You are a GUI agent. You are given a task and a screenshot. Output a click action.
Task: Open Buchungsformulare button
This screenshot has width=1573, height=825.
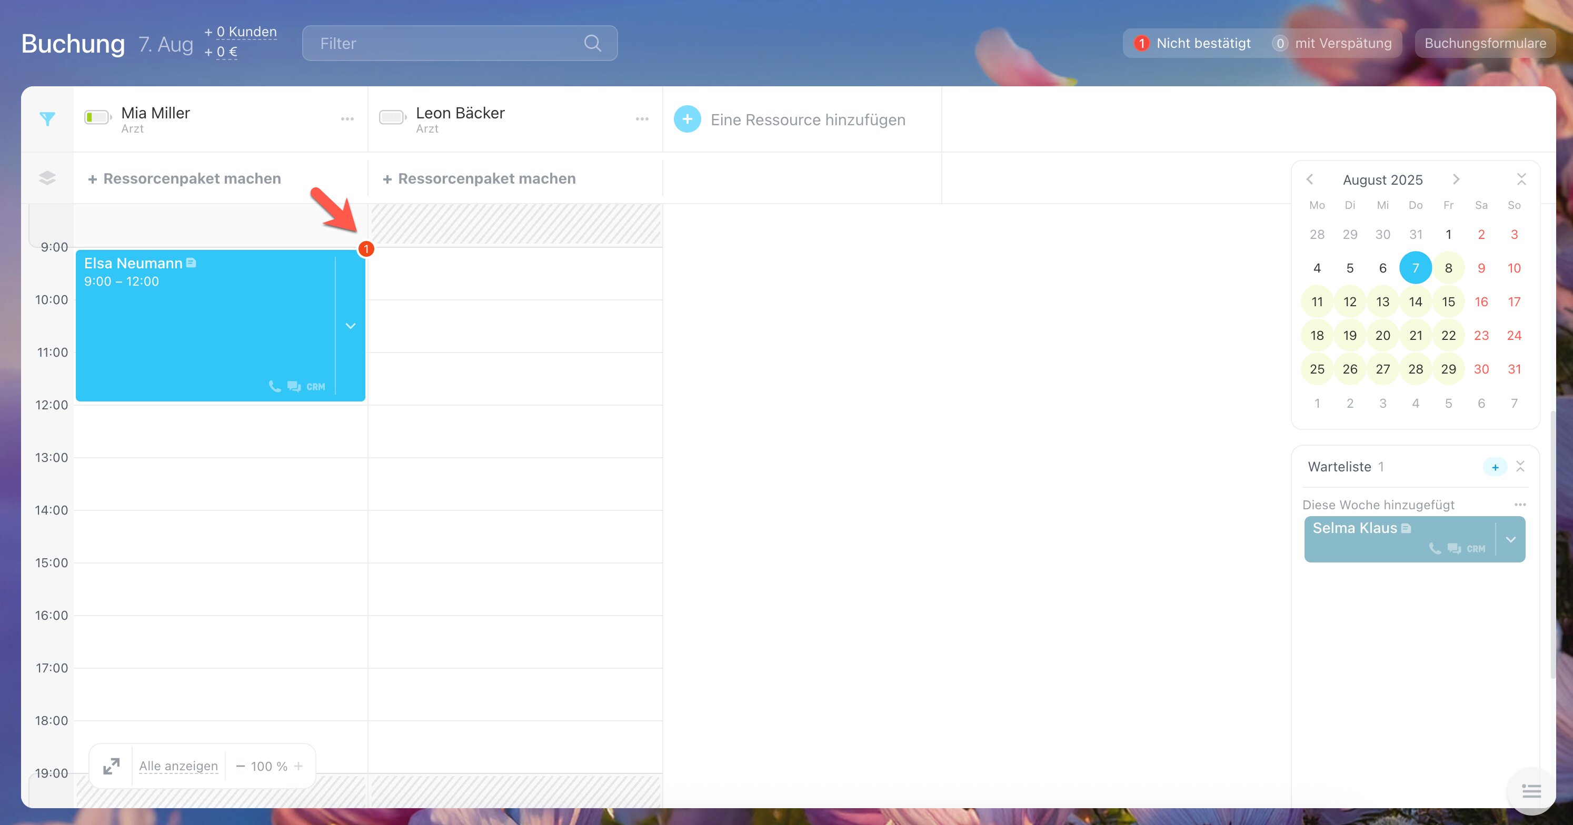pos(1485,43)
